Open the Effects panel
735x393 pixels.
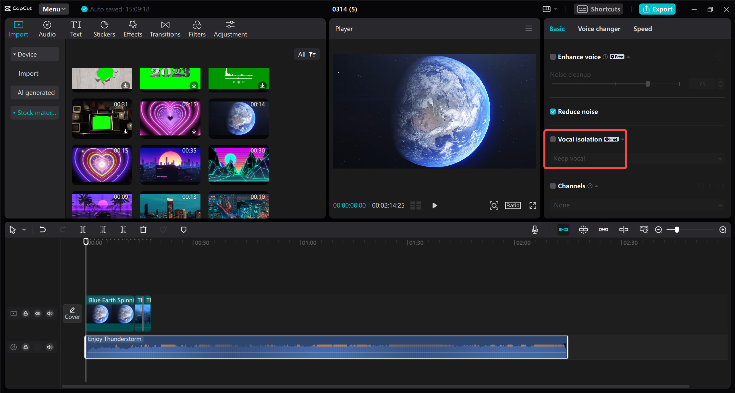click(x=133, y=28)
